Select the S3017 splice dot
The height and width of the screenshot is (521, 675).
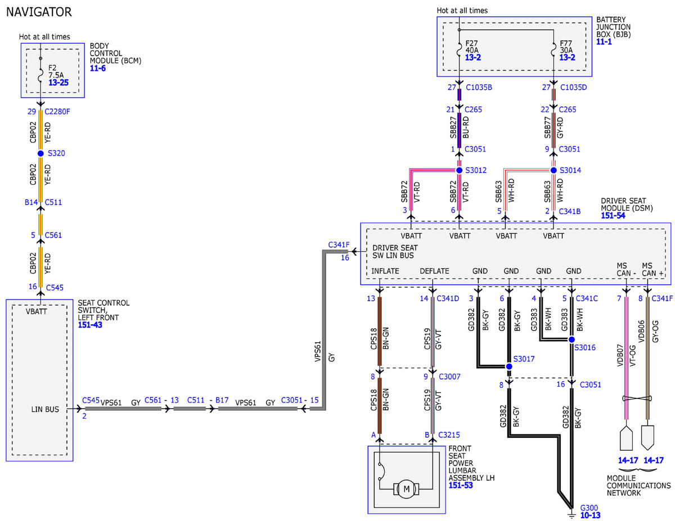[x=509, y=366]
